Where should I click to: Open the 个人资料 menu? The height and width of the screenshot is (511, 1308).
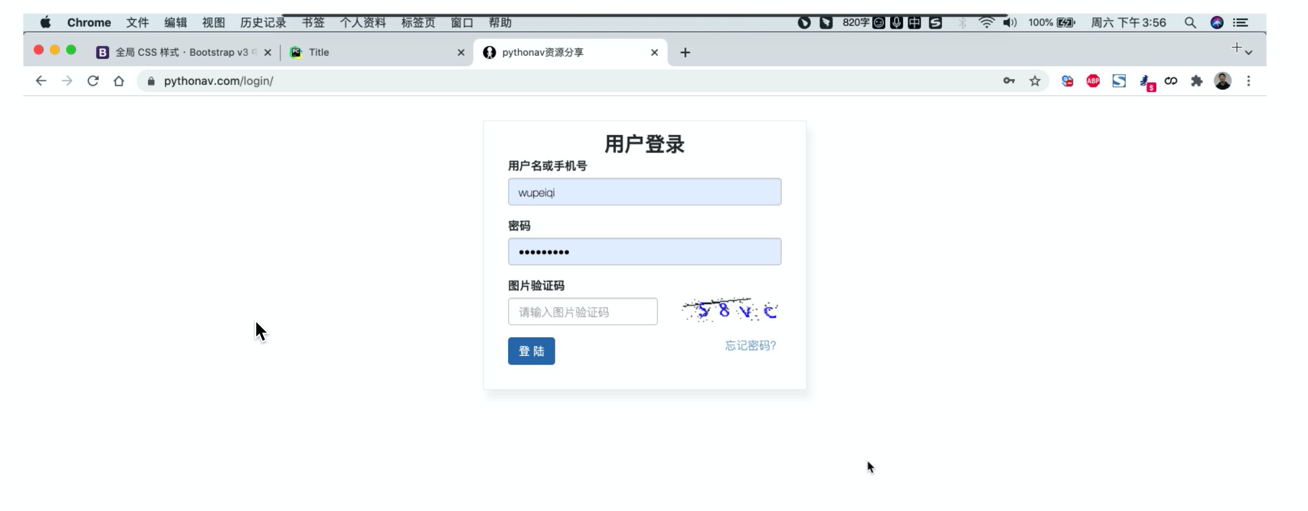(363, 23)
